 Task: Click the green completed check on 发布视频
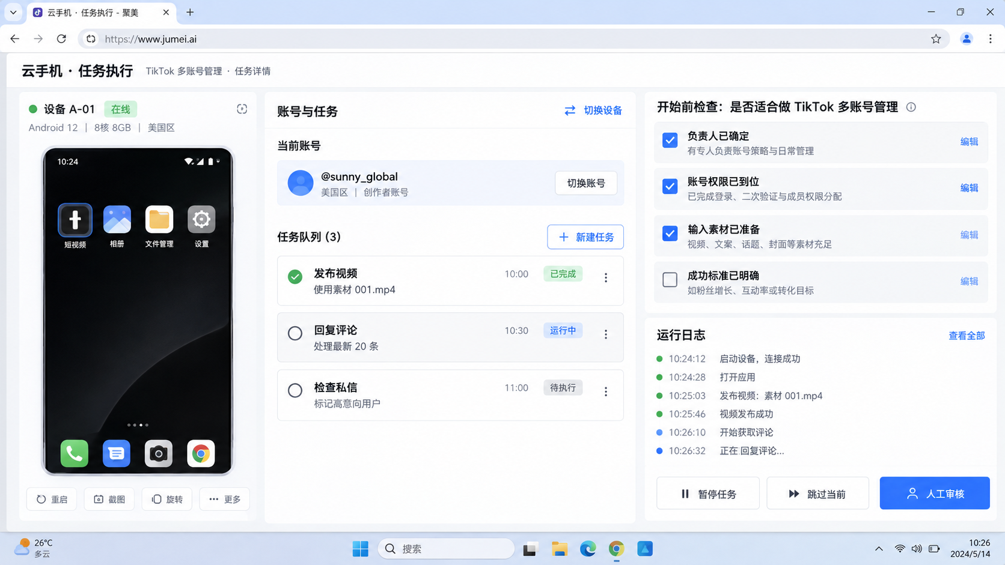click(x=295, y=277)
